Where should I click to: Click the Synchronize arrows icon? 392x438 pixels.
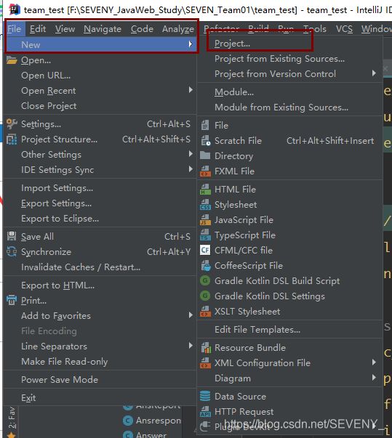click(x=12, y=251)
